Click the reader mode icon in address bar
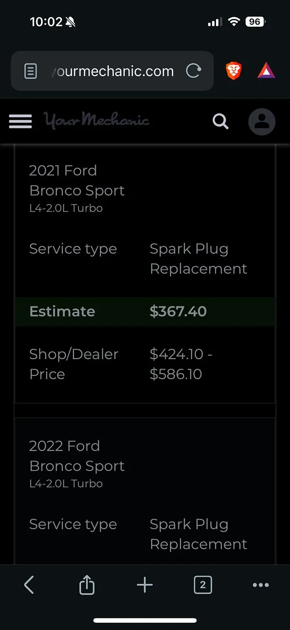Viewport: 290px width, 630px height. [x=30, y=71]
